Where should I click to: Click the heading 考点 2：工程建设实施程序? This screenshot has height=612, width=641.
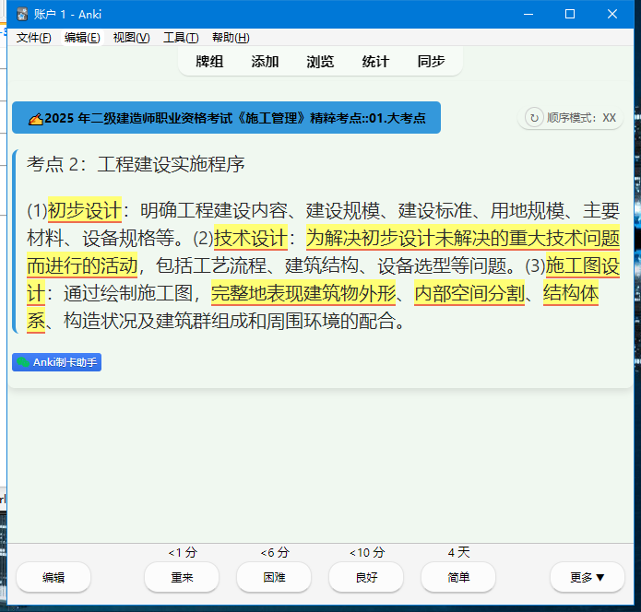coord(136,164)
